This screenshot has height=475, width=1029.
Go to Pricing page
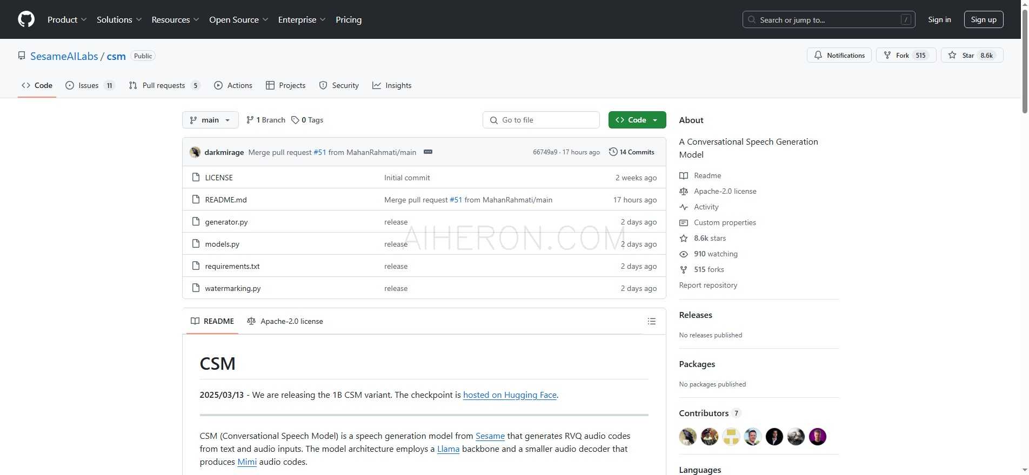click(x=349, y=19)
